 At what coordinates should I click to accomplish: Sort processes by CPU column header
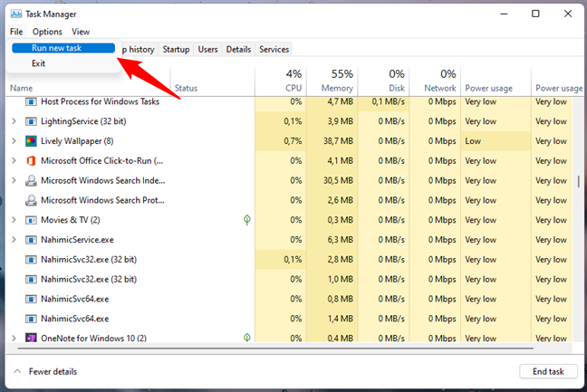coord(281,81)
